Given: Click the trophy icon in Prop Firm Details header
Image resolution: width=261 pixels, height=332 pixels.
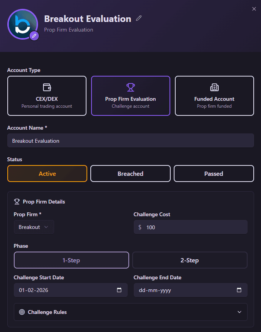Looking at the screenshot, I should 16,201.
